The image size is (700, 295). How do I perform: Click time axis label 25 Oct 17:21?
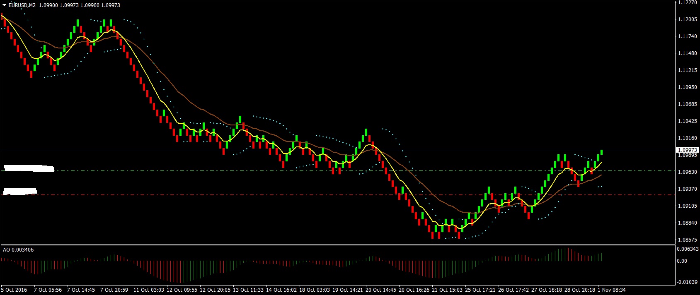(x=480, y=290)
